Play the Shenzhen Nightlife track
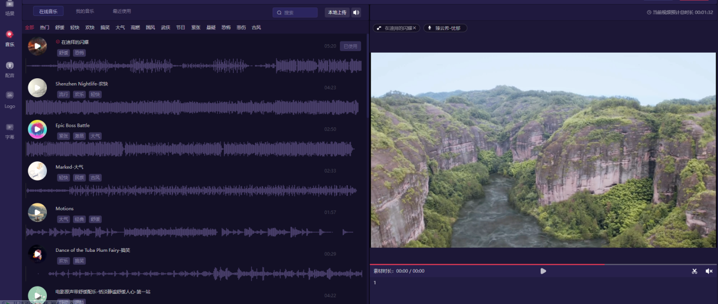Screen dimensions: 718x304 37,88
